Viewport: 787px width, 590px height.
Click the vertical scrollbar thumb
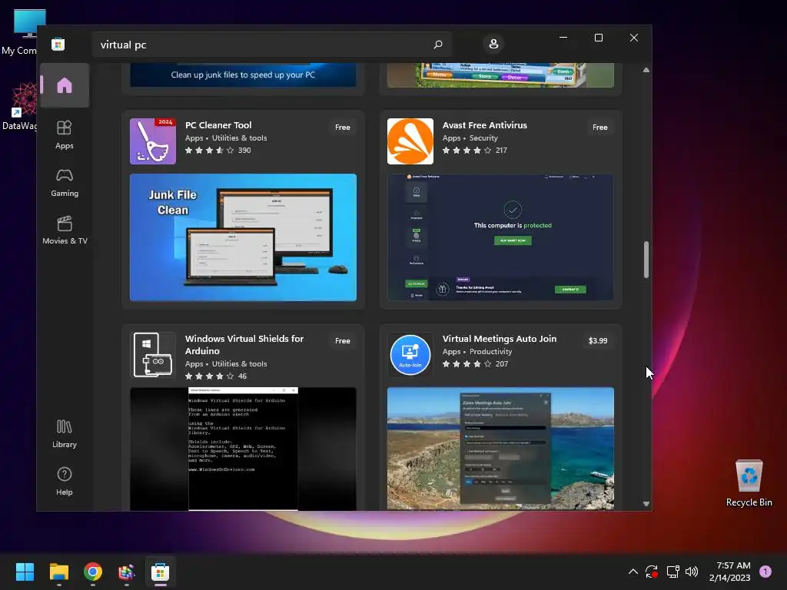click(x=646, y=260)
